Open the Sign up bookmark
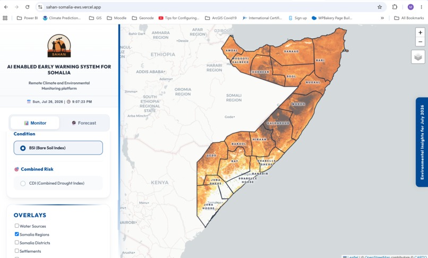The image size is (428, 258). (297, 18)
